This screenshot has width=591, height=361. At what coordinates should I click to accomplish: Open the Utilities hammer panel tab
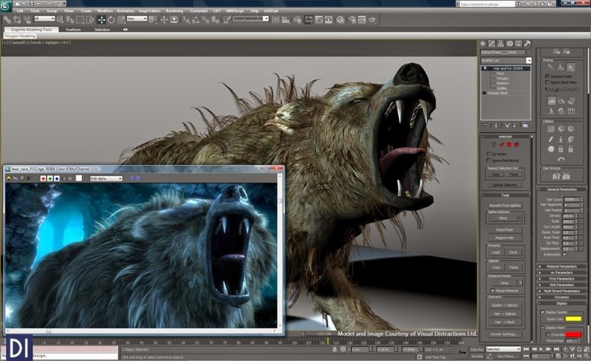click(527, 44)
